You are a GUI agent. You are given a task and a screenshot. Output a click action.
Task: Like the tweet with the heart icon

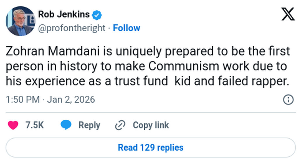coord(13,125)
